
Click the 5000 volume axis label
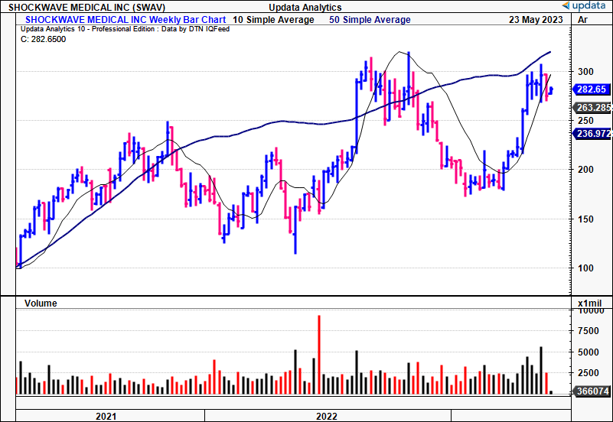(588, 352)
